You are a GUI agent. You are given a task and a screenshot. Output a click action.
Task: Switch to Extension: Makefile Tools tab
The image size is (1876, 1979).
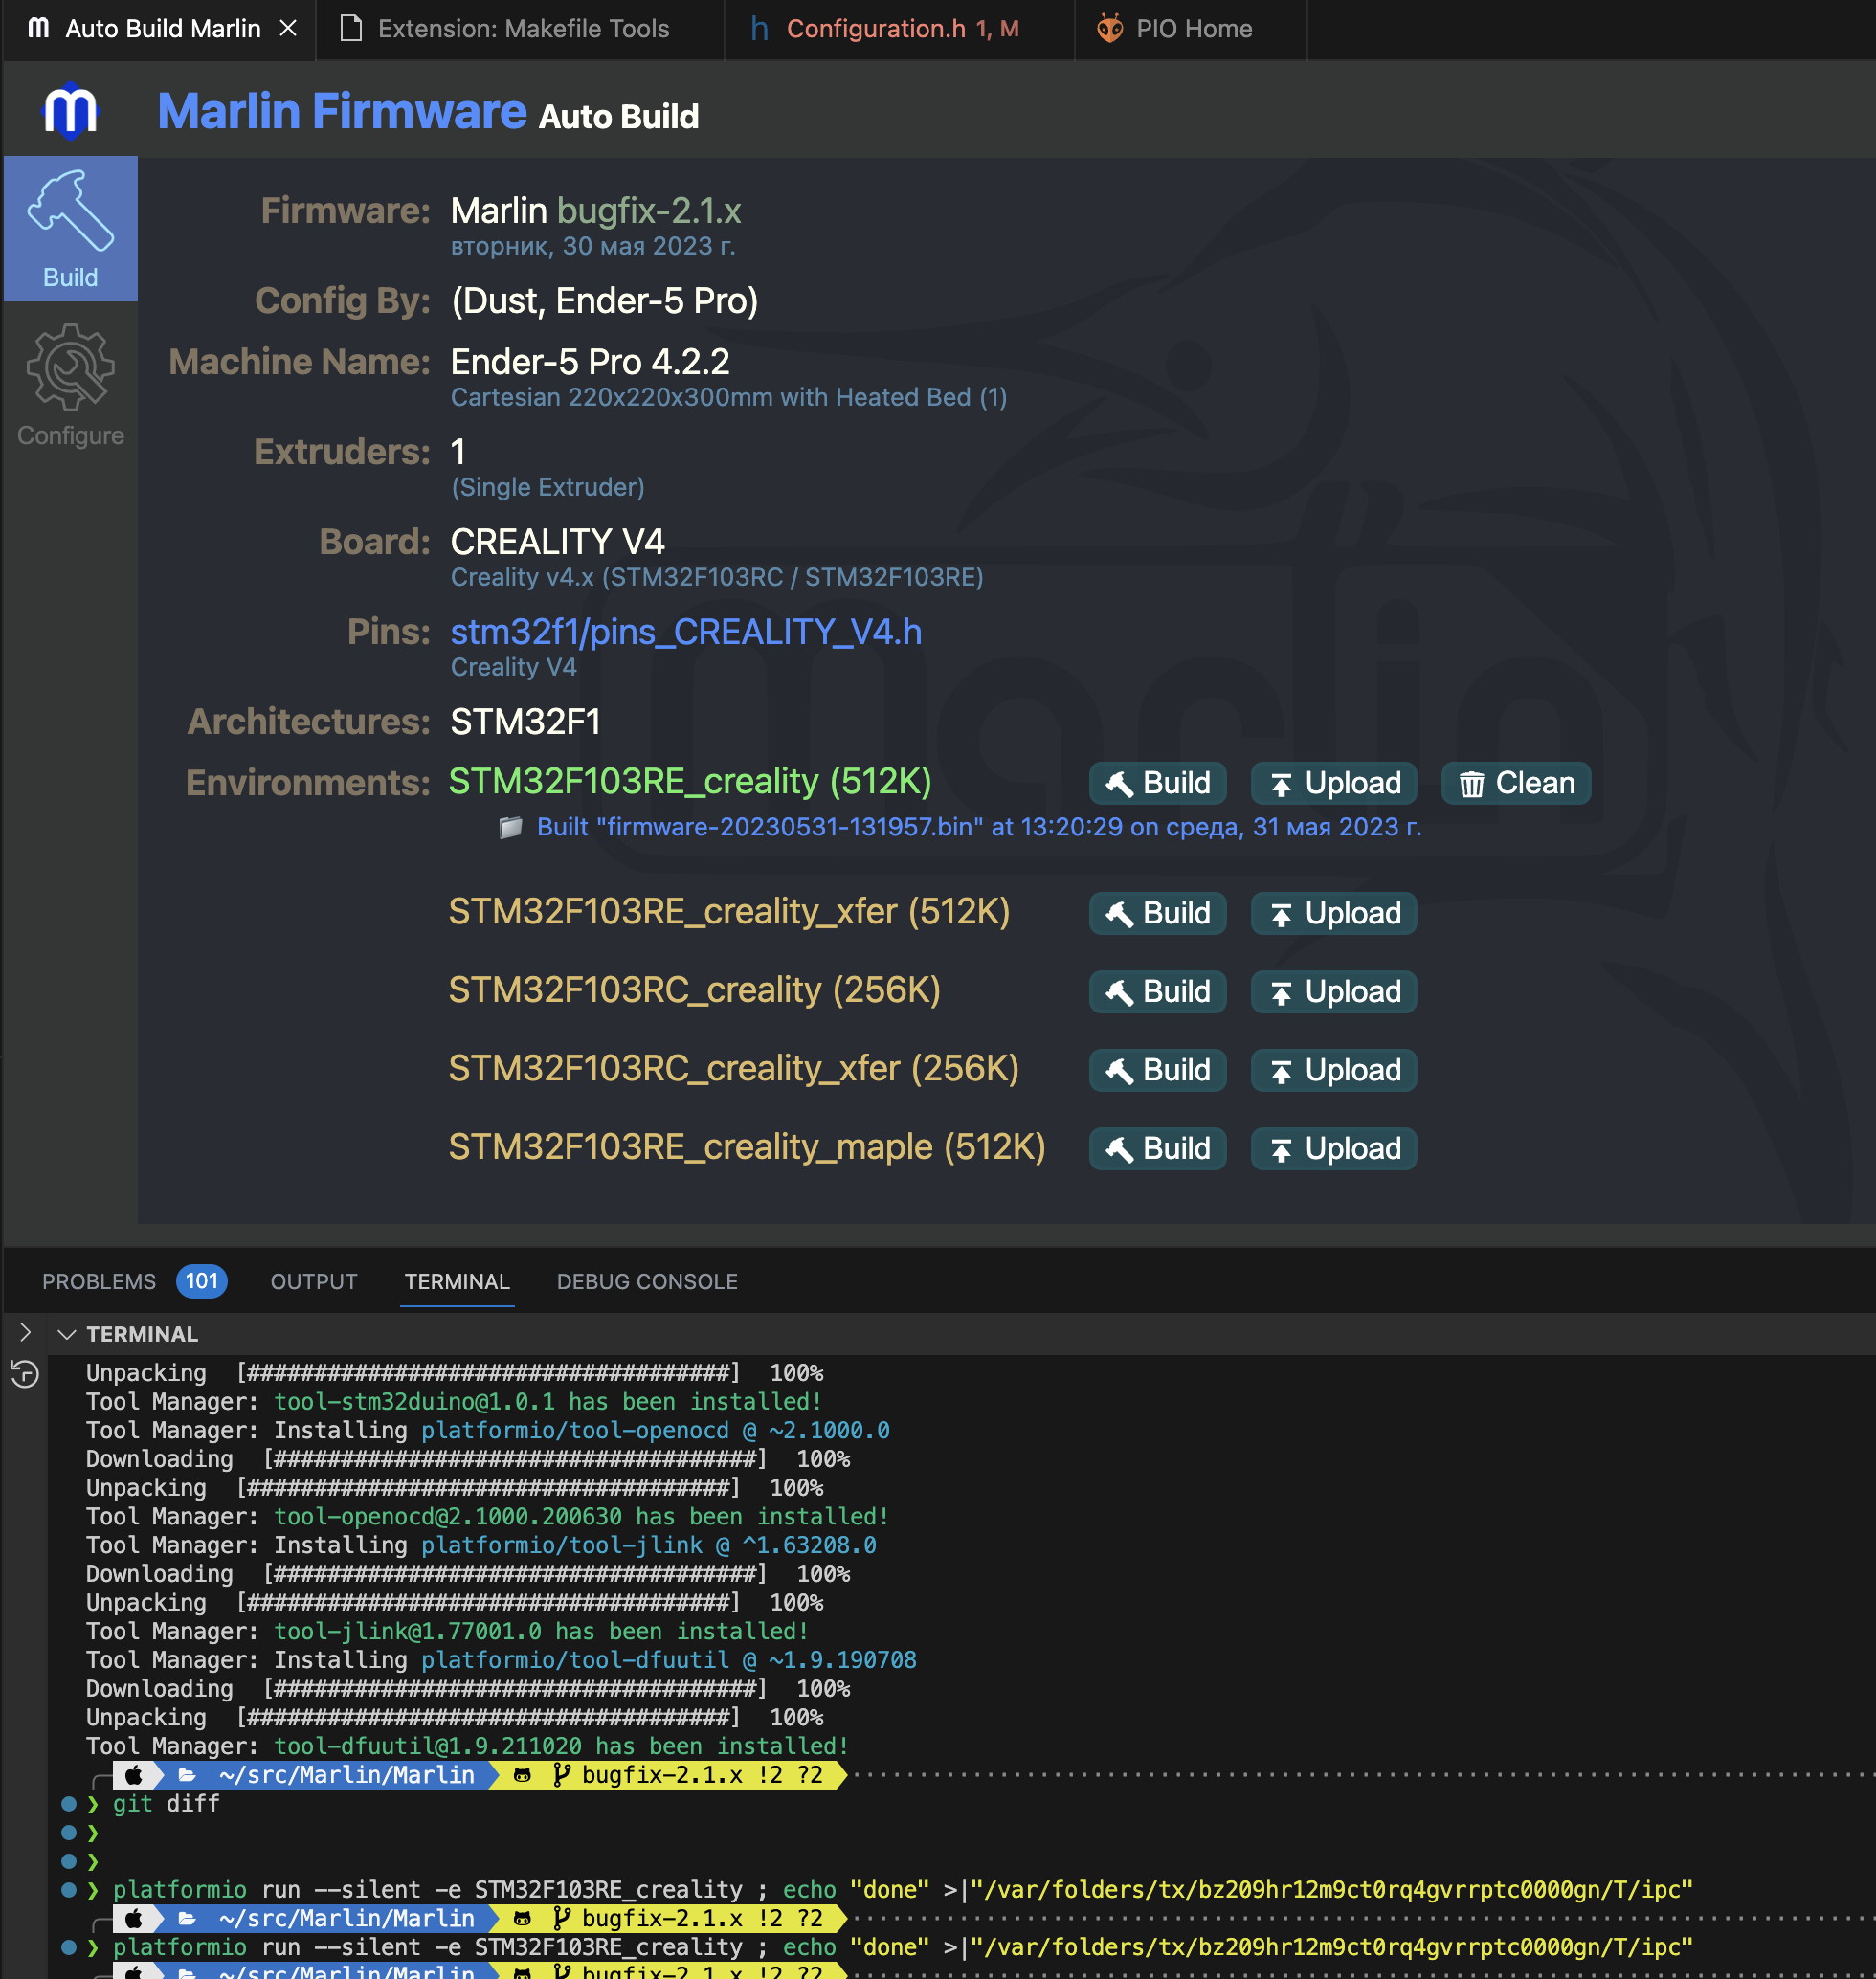pos(521,29)
